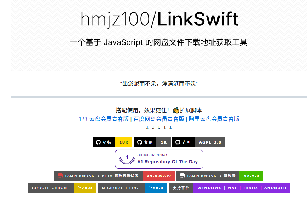Click the GitHub icon in 复刻 badge

(x=139, y=142)
